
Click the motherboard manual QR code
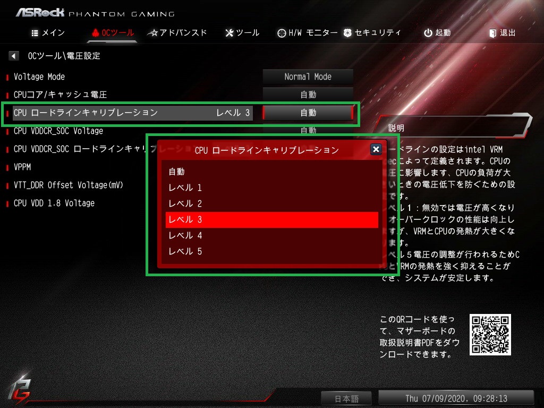click(x=490, y=335)
